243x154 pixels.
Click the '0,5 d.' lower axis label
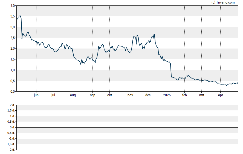click(11, 122)
